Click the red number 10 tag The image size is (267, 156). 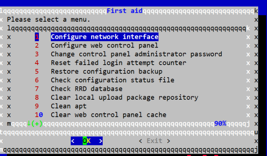click(x=39, y=115)
